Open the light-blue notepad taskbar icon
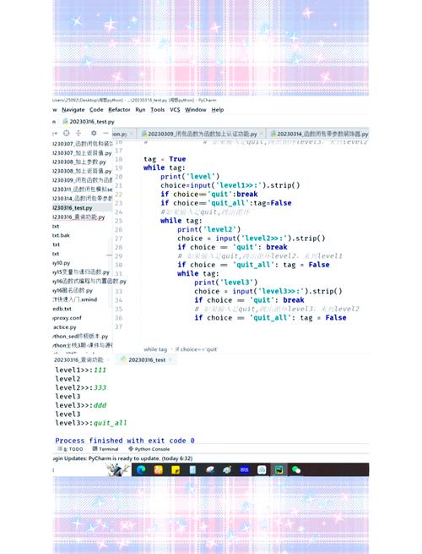 click(x=192, y=469)
